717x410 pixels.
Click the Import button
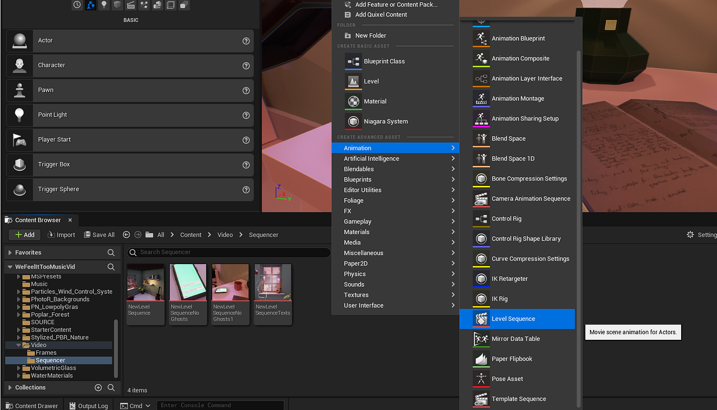[61, 234]
